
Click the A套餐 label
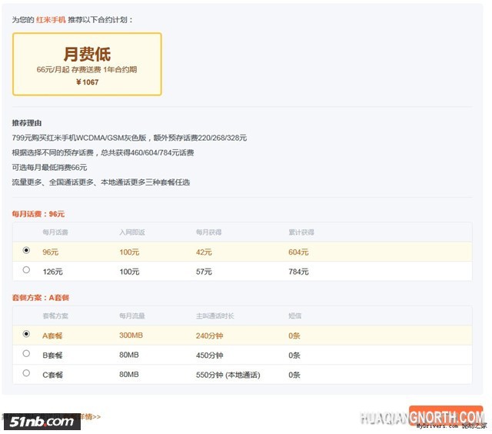52,336
